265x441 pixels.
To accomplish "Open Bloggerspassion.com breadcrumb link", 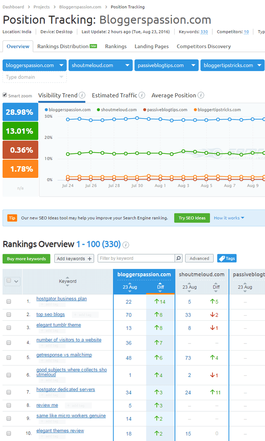I will pos(80,7).
